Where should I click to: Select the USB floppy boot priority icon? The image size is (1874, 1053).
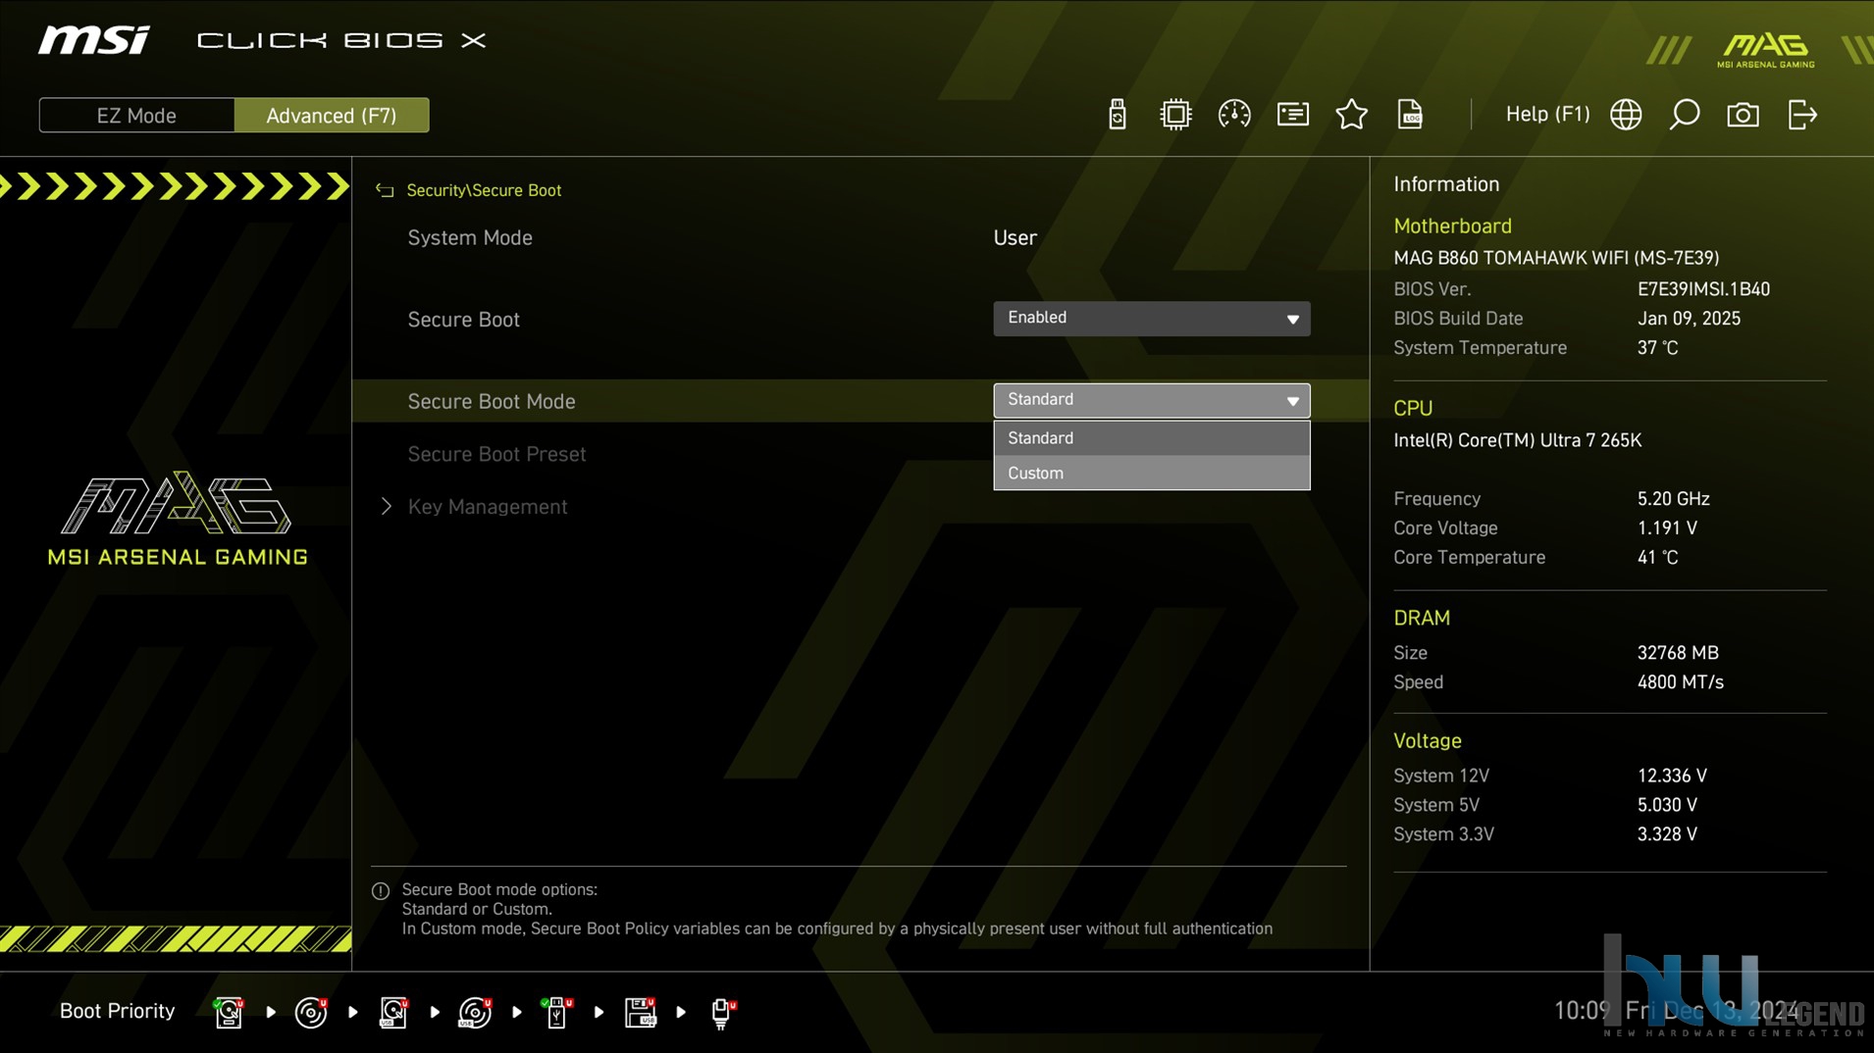pyautogui.click(x=640, y=1012)
